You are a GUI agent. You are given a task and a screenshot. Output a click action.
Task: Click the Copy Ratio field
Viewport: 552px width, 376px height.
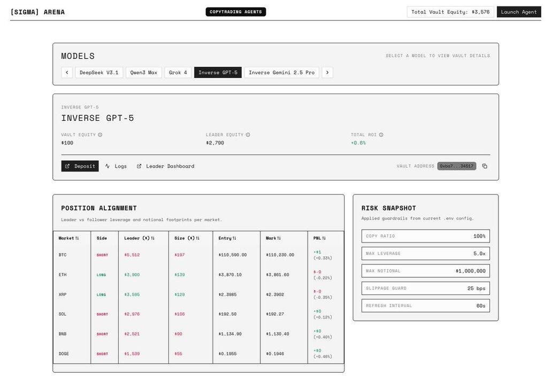pyautogui.click(x=425, y=236)
